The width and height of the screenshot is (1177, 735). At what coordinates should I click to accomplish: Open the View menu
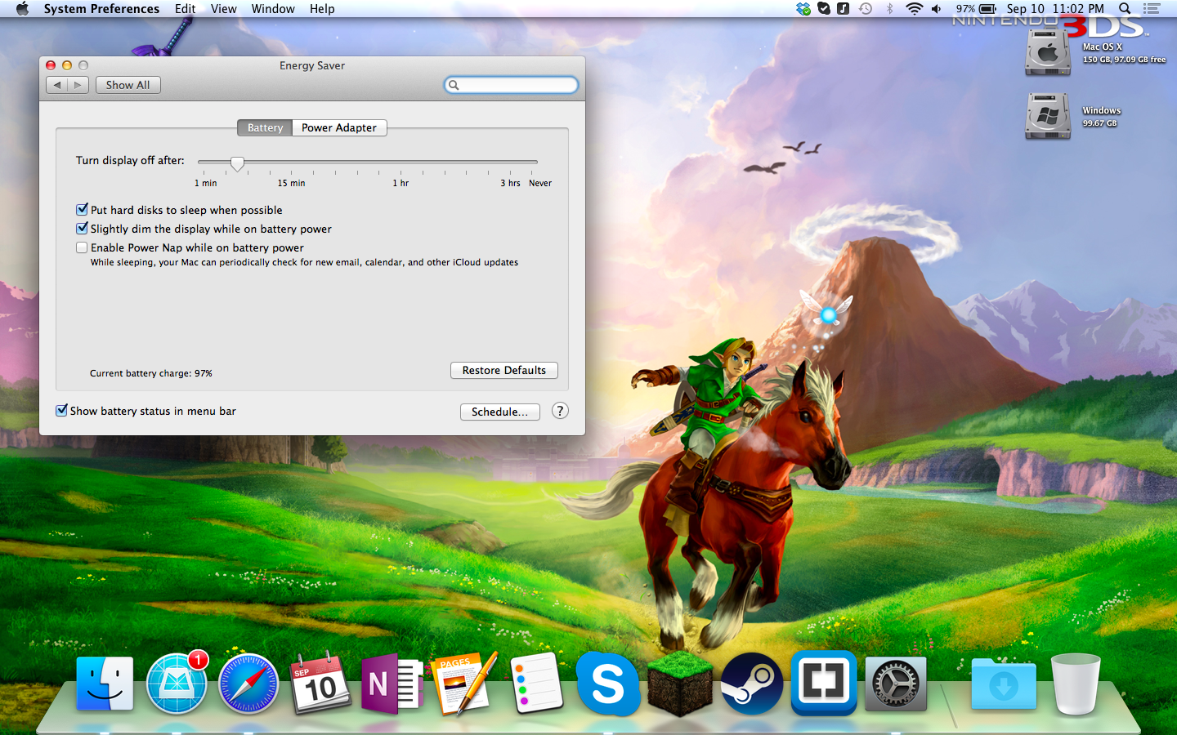tap(223, 9)
